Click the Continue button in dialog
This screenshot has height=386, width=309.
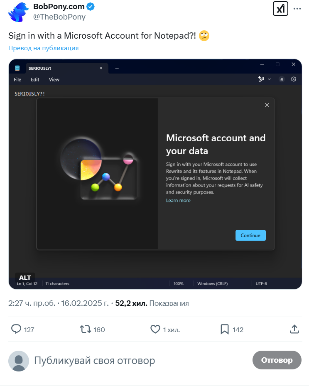pyautogui.click(x=250, y=235)
